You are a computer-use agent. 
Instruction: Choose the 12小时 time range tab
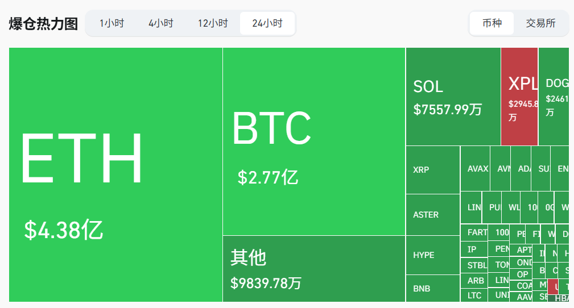pos(213,23)
